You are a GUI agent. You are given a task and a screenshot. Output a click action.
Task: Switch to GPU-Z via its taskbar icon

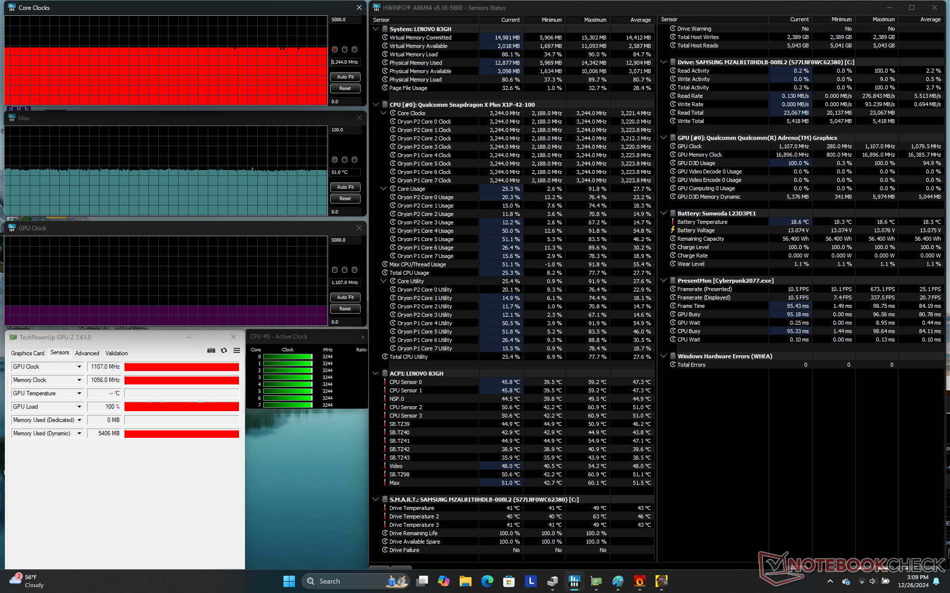tap(596, 581)
